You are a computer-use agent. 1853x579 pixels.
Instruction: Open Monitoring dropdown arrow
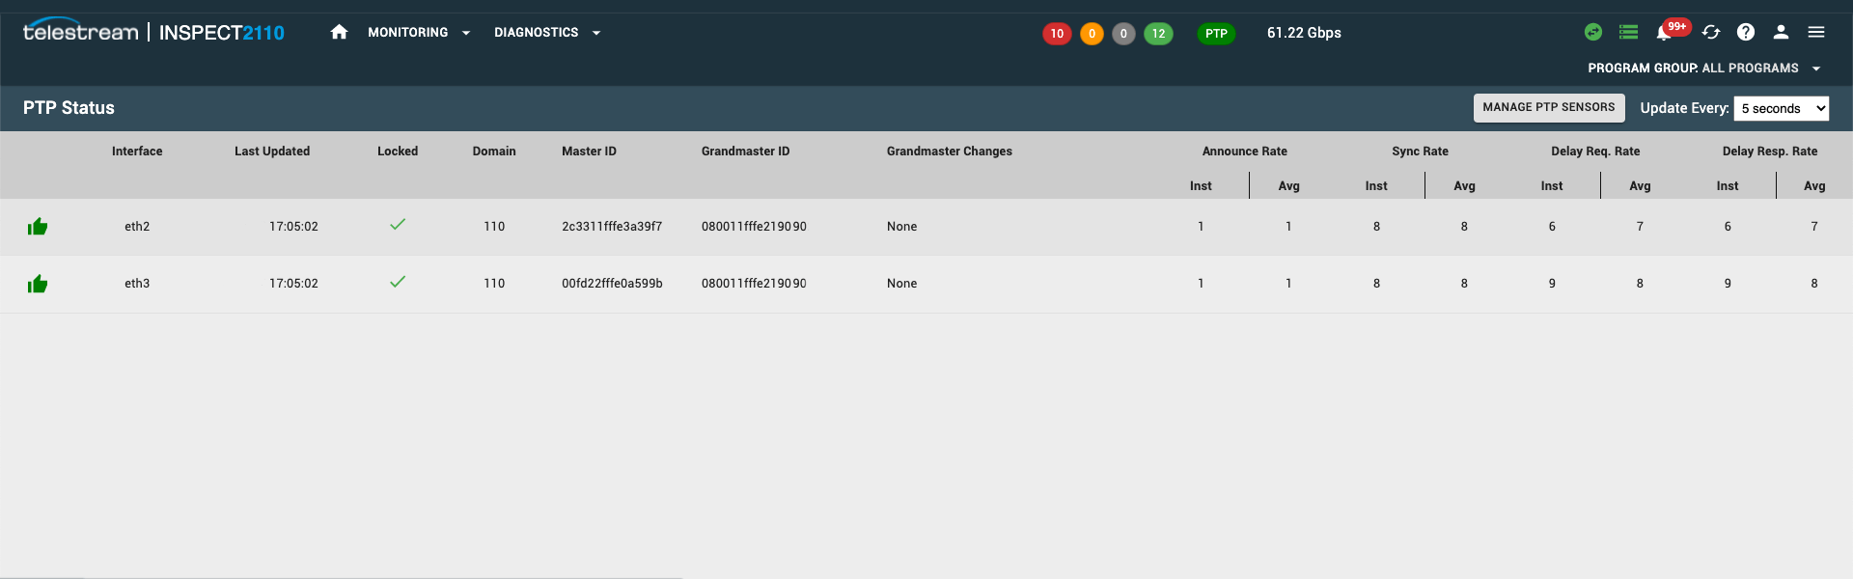pos(466,33)
